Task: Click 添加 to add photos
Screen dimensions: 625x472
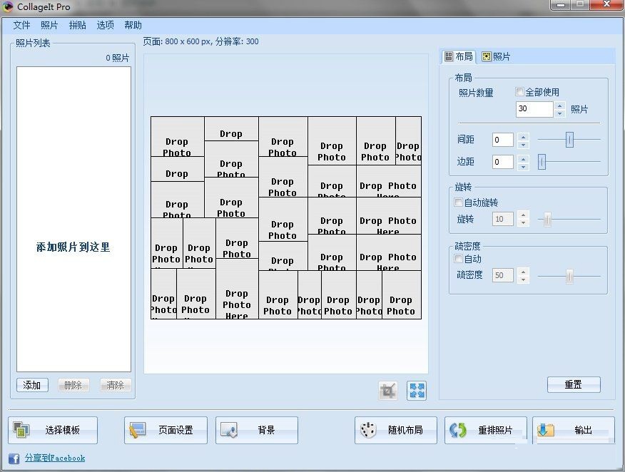Action: [31, 384]
